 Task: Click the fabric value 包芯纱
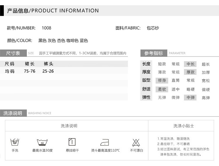[153, 28]
